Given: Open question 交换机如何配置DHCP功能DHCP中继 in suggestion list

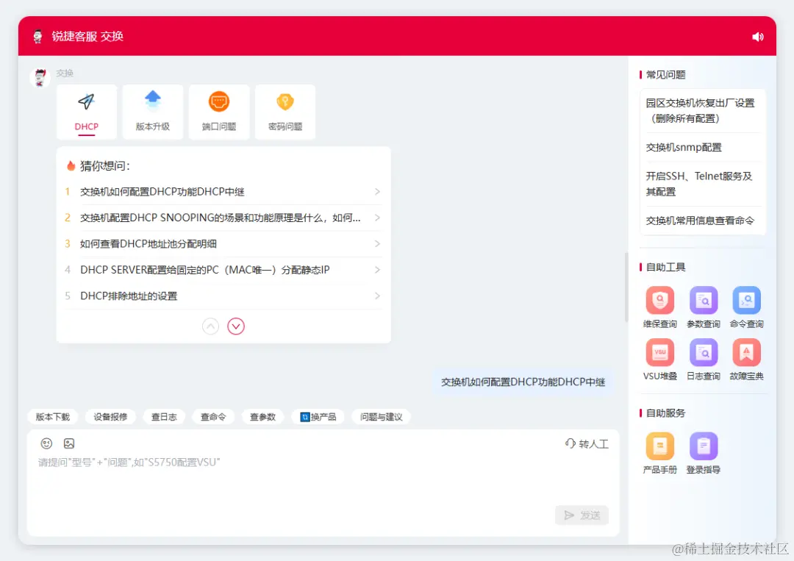Looking at the screenshot, I should coord(223,192).
